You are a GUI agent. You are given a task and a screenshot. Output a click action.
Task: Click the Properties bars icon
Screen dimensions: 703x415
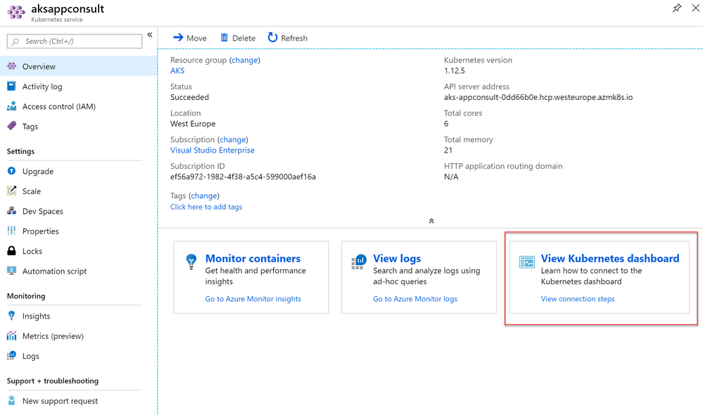pos(12,231)
